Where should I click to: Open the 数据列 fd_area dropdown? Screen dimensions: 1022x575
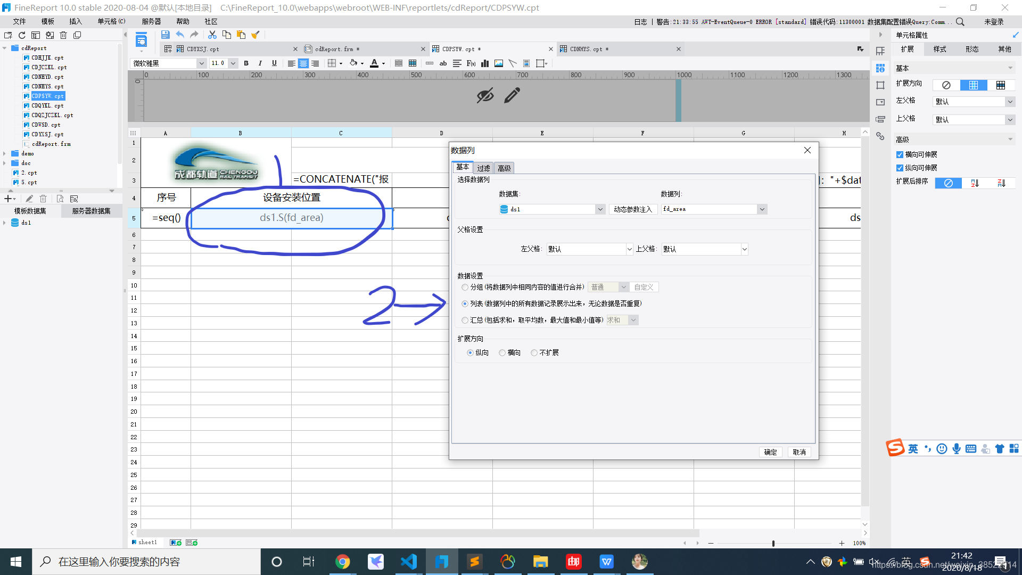(762, 209)
